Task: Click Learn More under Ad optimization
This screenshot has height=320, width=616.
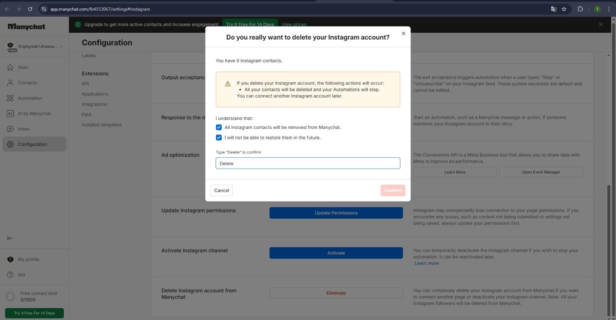Action: (x=455, y=172)
